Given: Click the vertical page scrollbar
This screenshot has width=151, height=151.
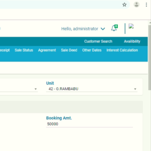Looking at the screenshot, I should pyautogui.click(x=150, y=58).
